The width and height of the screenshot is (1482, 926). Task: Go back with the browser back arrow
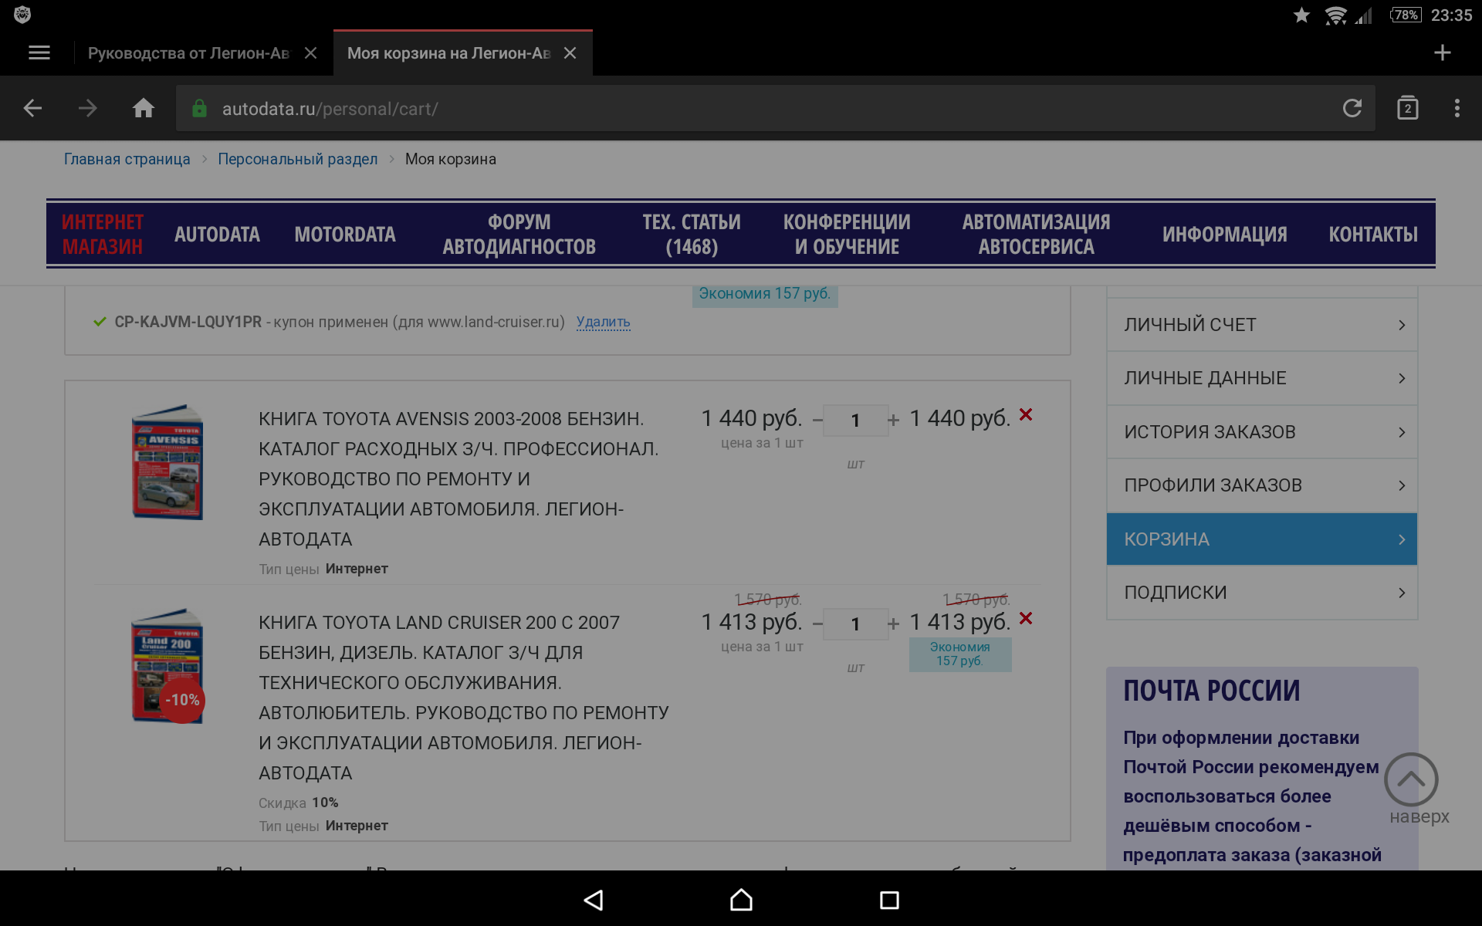(32, 108)
